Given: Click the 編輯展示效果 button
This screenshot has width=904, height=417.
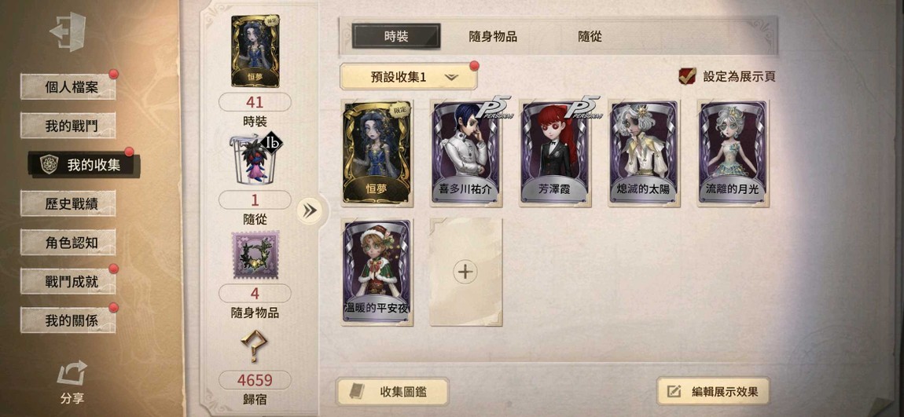Looking at the screenshot, I should click(x=715, y=392).
